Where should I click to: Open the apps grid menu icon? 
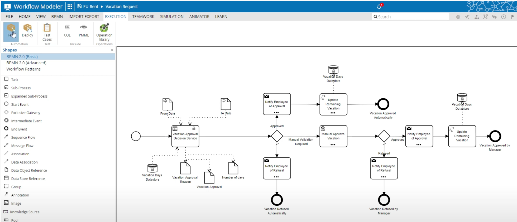[x=70, y=7]
